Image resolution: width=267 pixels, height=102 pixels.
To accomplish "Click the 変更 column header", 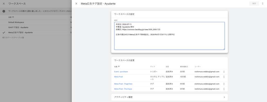I will coord(167,67).
